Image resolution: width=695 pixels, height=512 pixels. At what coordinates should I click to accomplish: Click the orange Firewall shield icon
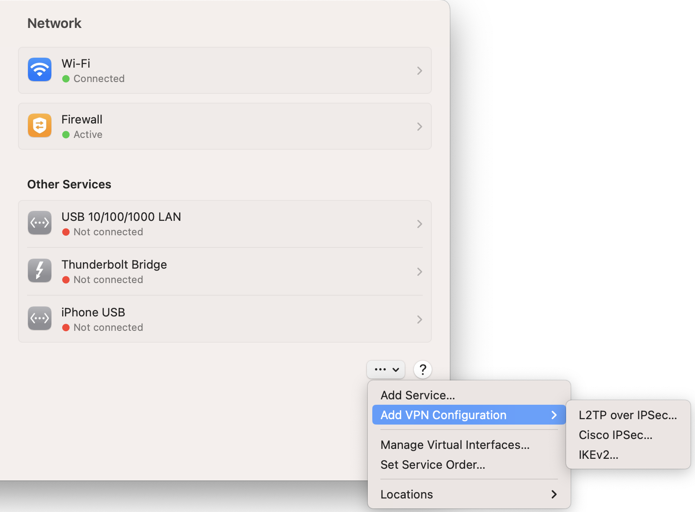point(40,126)
